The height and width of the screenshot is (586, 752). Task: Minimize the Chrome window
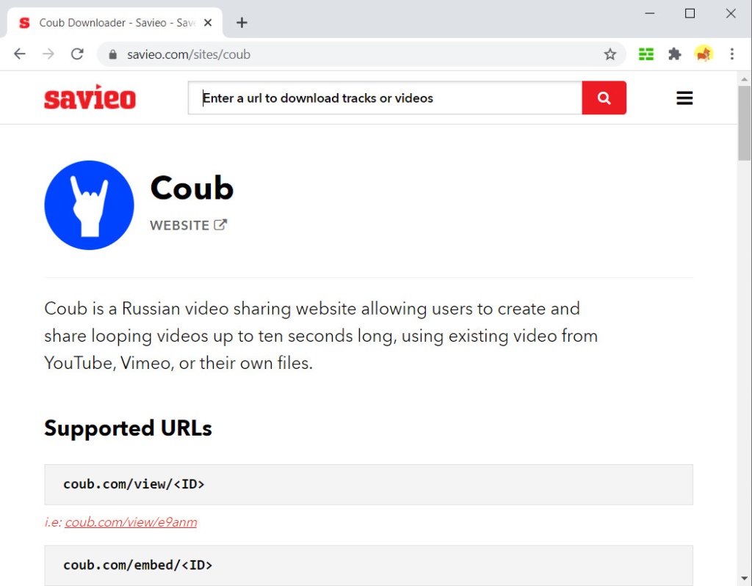pyautogui.click(x=650, y=13)
